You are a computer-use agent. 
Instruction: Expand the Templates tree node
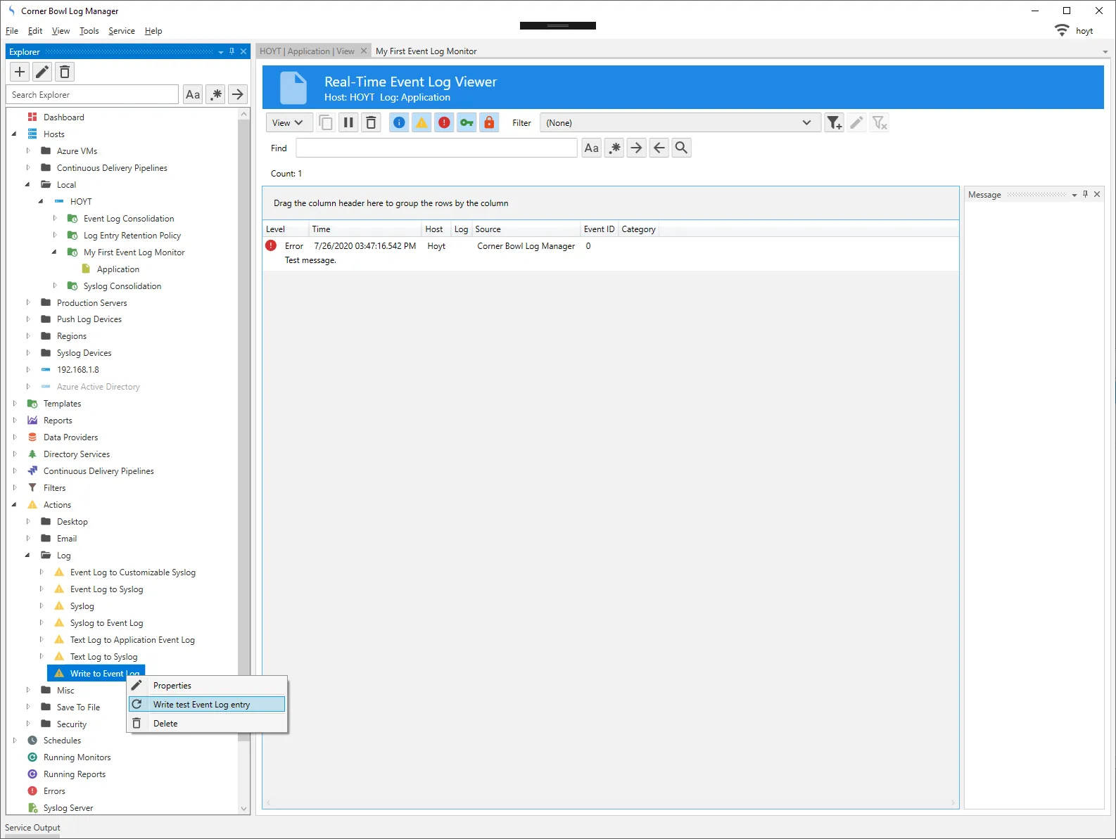coord(15,404)
